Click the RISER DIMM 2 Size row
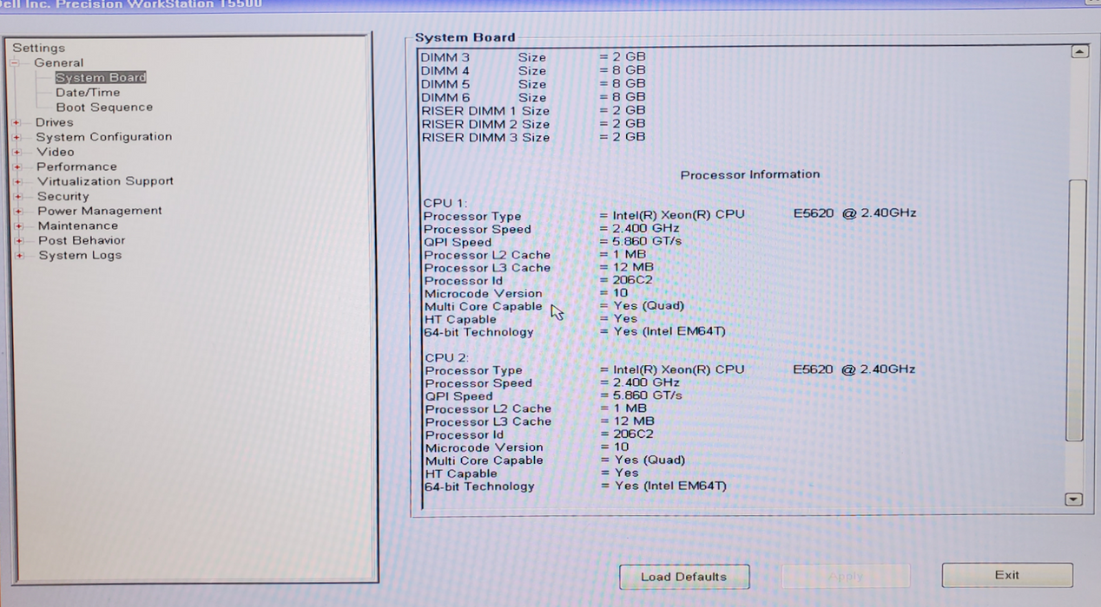 click(x=533, y=124)
